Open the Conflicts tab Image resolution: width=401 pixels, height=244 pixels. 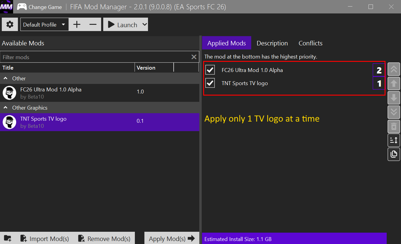tap(311, 43)
